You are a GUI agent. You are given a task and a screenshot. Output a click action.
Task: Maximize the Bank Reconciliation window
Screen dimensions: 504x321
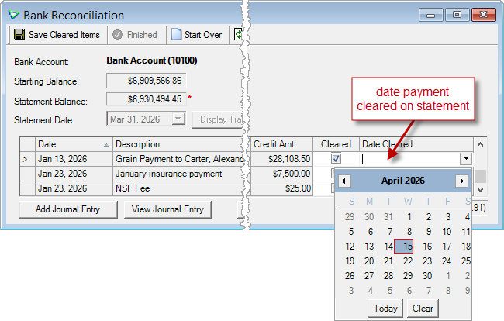coord(457,15)
